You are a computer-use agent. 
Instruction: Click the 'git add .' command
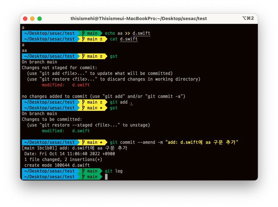(121, 102)
